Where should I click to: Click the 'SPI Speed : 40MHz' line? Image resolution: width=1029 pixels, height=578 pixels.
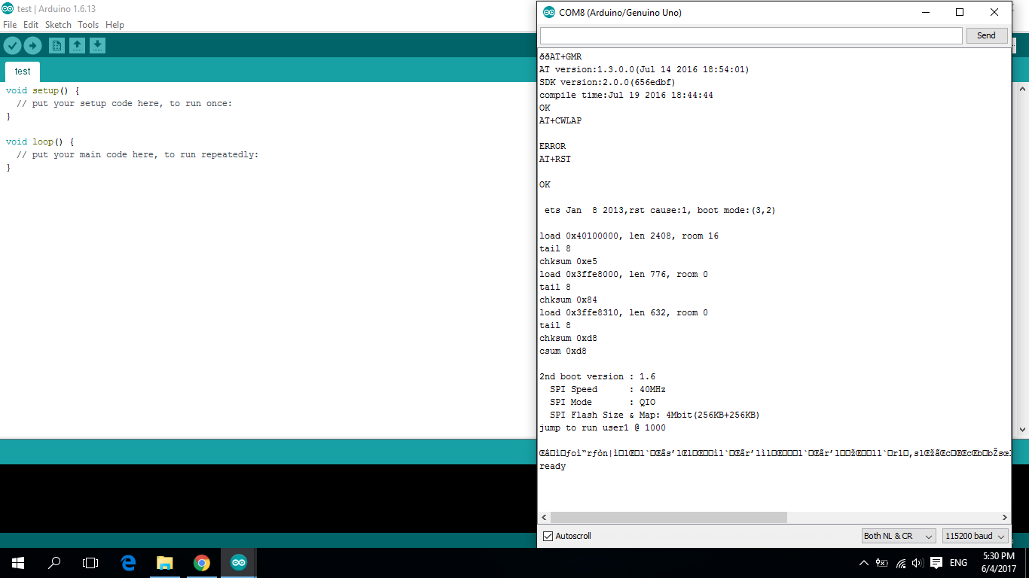click(x=607, y=389)
